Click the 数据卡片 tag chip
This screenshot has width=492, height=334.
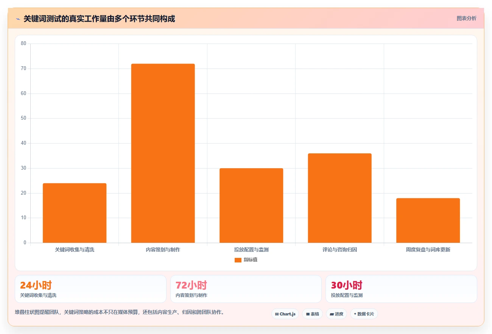364,314
